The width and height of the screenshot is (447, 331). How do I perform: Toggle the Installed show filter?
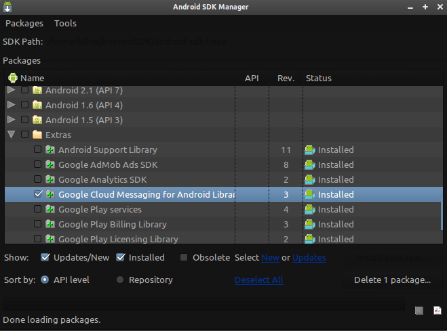coord(121,257)
